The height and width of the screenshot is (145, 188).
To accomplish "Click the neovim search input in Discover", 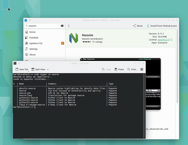I will click(x=44, y=26).
